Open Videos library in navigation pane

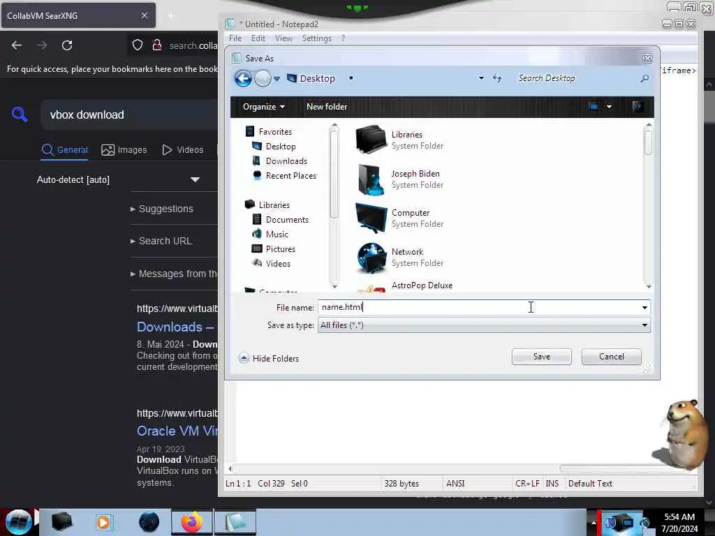(x=278, y=263)
